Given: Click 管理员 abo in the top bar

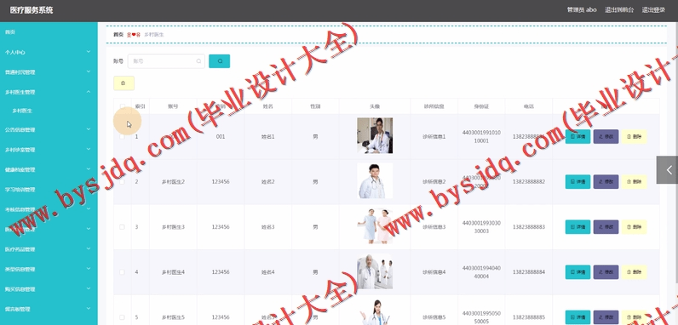Looking at the screenshot, I should 582,10.
